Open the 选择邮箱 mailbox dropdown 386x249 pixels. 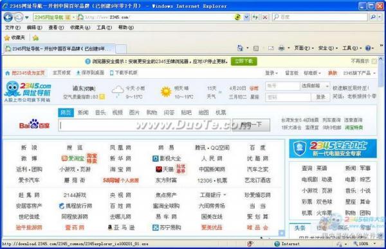(x=315, y=86)
